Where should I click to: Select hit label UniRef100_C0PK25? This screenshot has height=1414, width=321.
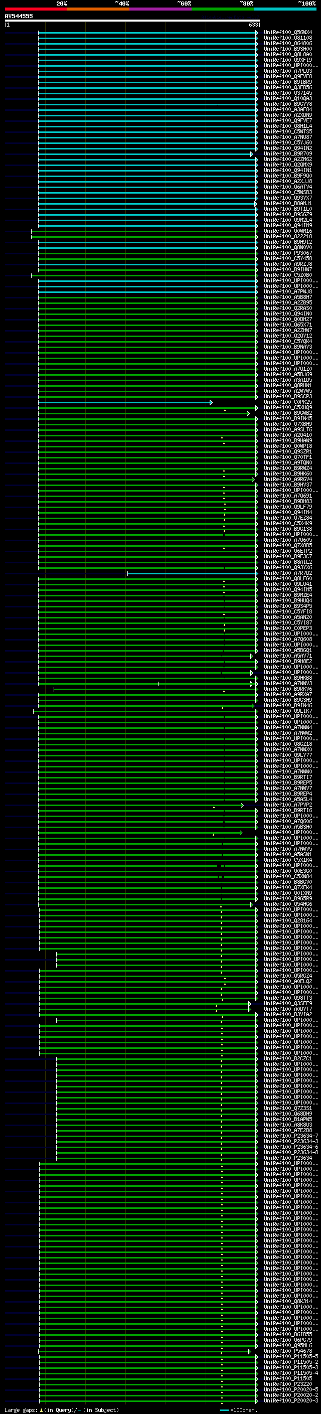tap(288, 402)
